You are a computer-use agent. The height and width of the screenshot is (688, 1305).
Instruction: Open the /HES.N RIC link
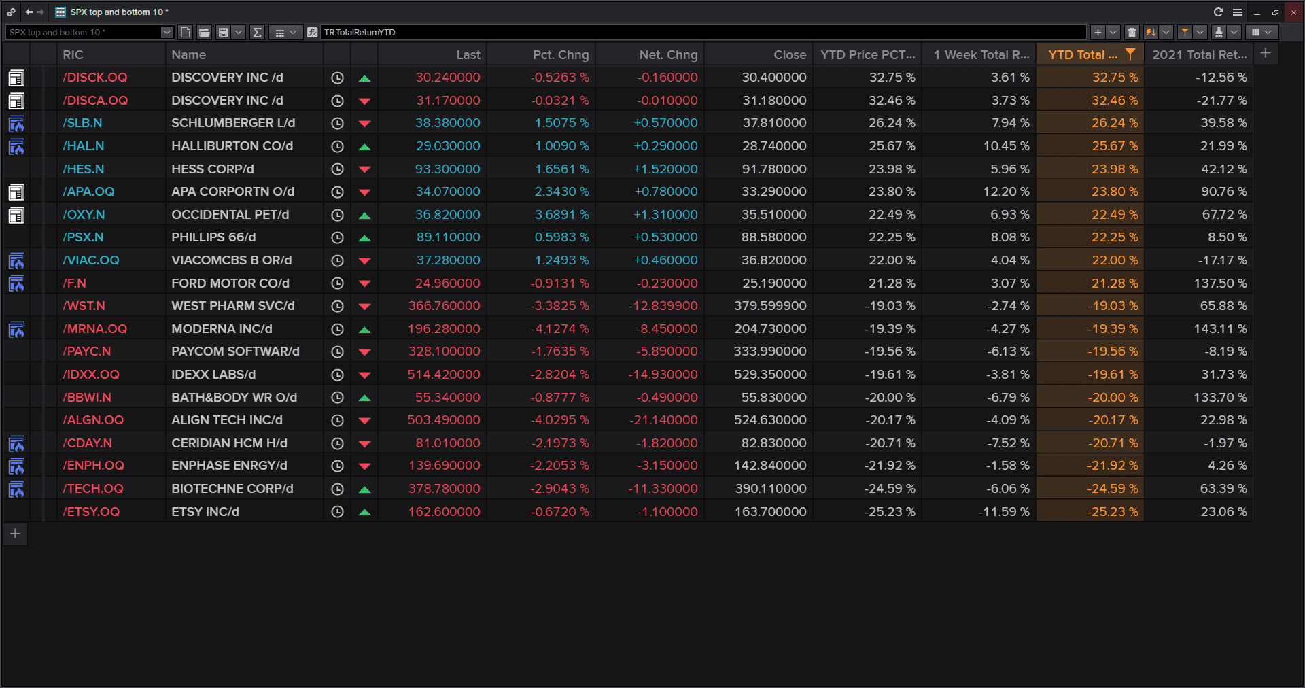coord(84,169)
